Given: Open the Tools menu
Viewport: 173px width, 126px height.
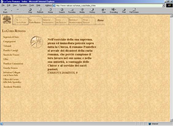Looking at the screenshot, I should point(32,5).
